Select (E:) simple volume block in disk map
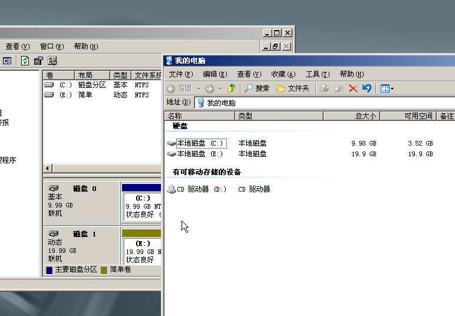The image size is (455, 316). (x=141, y=247)
